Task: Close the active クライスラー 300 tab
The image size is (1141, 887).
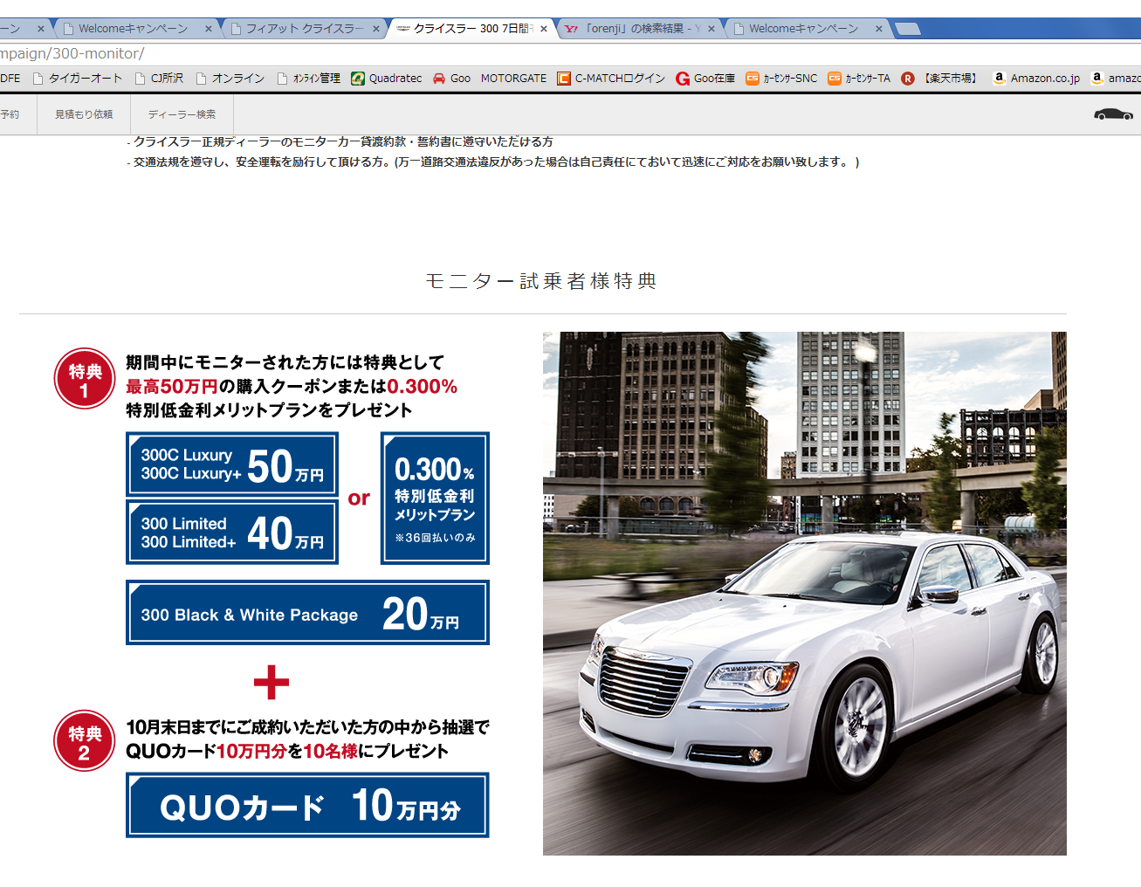Action: (x=544, y=29)
